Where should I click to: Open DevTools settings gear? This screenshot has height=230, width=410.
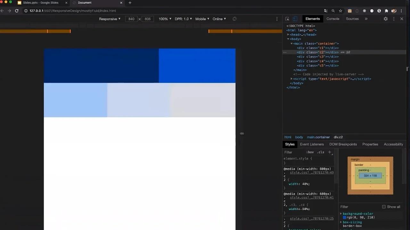[x=386, y=19]
